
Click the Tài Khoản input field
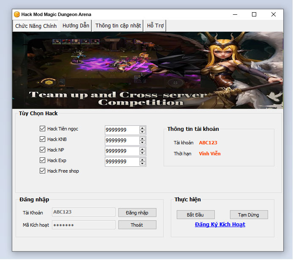[84, 212]
